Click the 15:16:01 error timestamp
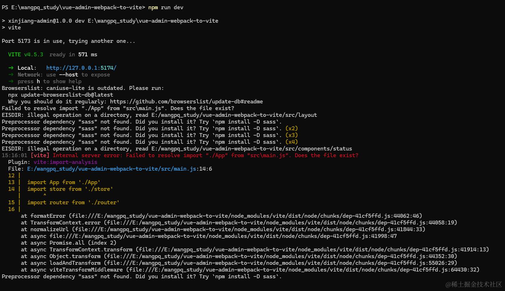 click(15, 155)
